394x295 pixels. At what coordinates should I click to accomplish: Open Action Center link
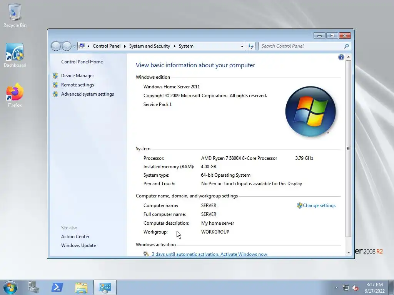(75, 237)
